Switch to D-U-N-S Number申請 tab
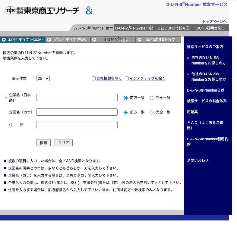237x231 pixels. [134, 28]
